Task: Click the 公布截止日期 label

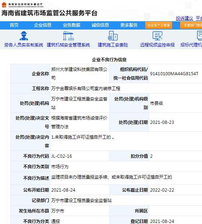Action: point(135,190)
